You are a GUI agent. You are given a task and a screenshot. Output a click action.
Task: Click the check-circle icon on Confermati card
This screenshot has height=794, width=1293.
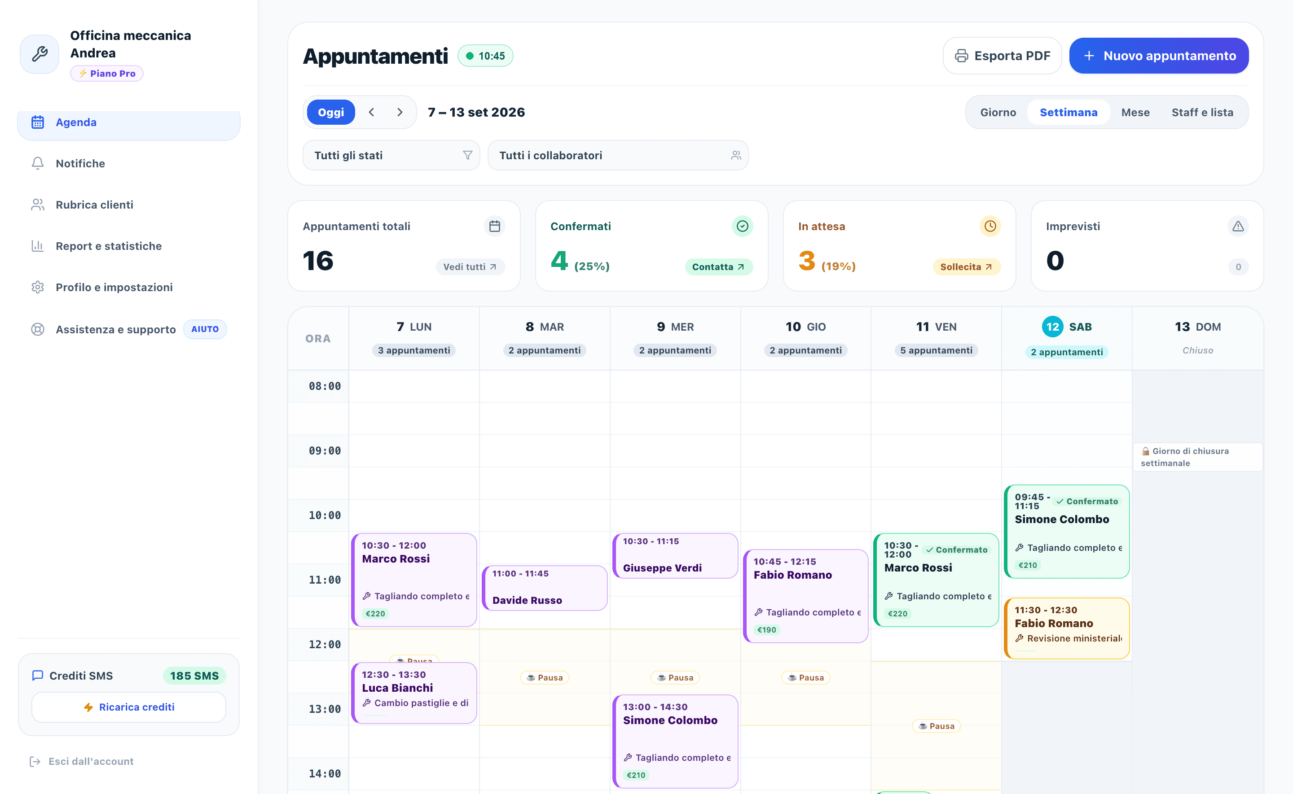pos(742,227)
